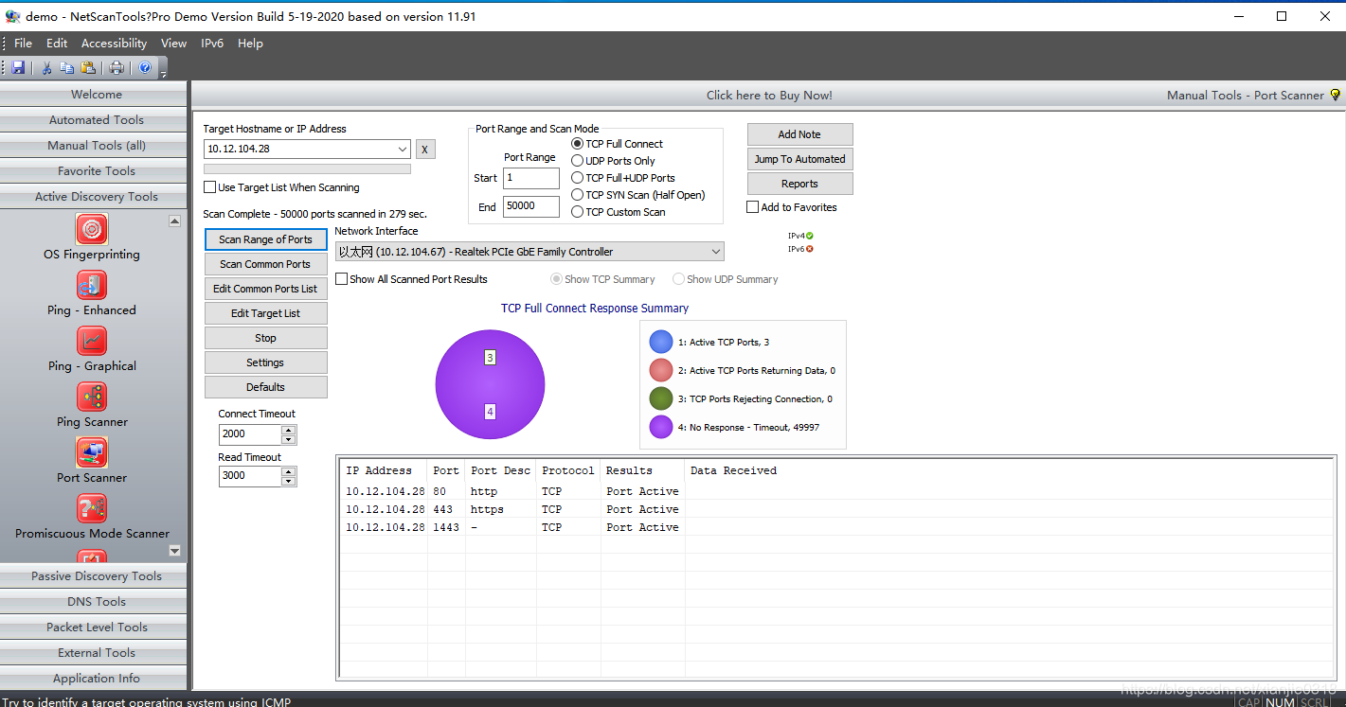1346x707 pixels.
Task: Click the Paste clipboard icon
Action: 88,67
